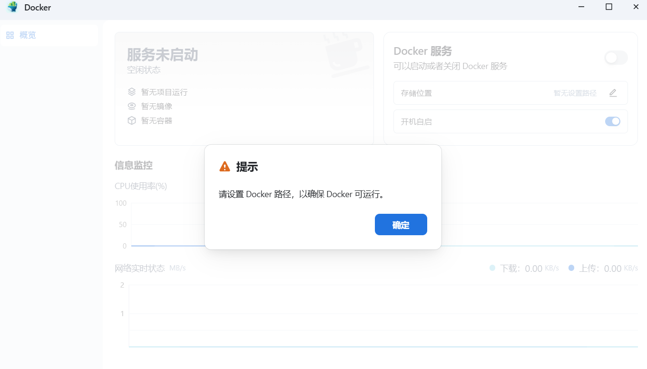The image size is (647, 369).
Task: Click the CPU使用率(%) chart label
Action: click(x=141, y=186)
